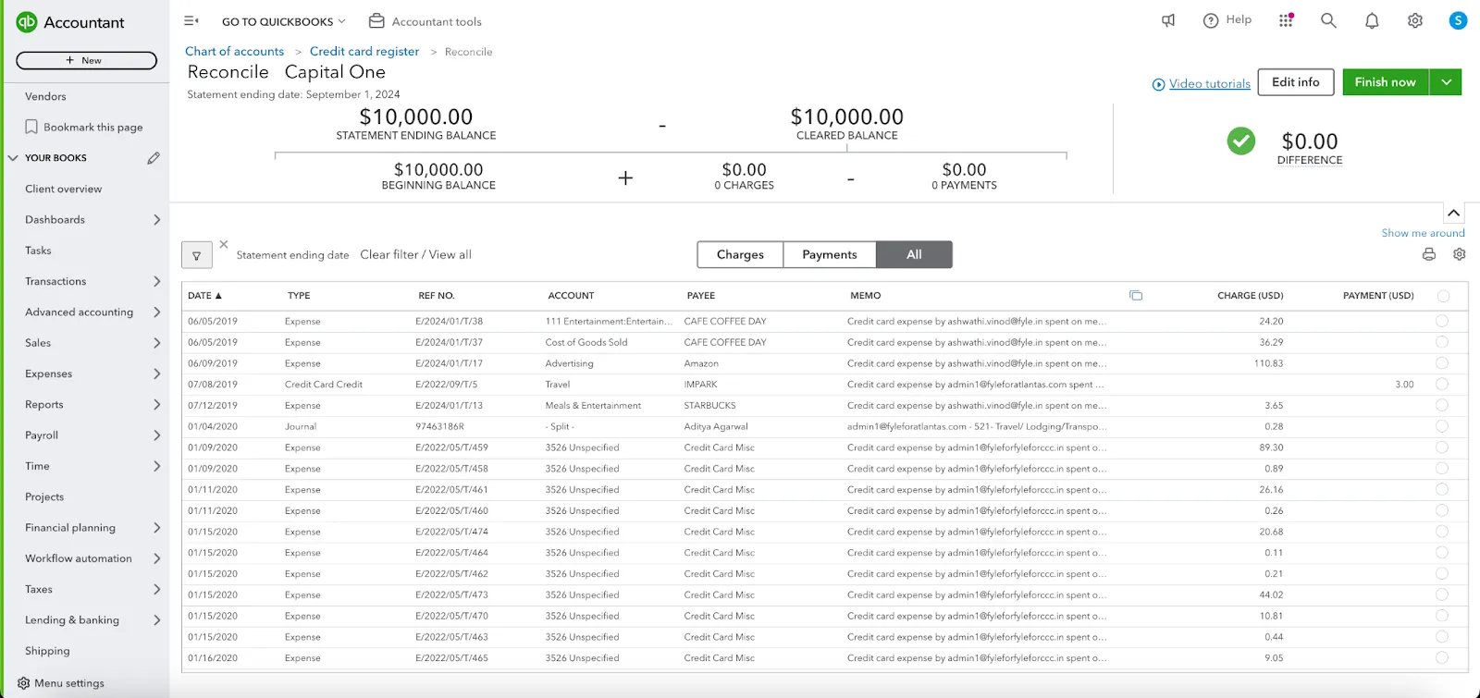The width and height of the screenshot is (1480, 698).
Task: Expand the Payroll submenu
Action: (156, 435)
